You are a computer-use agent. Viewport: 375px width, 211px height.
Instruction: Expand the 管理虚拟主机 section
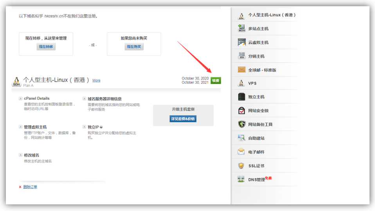click(21, 127)
